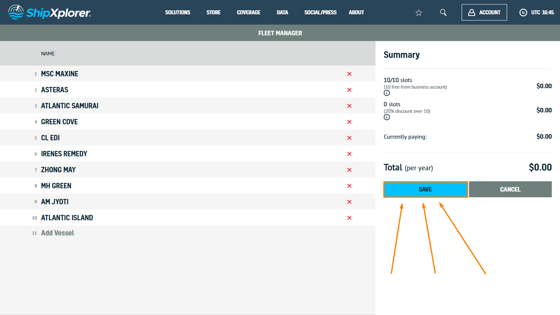Select the ZHONG MAY vessel name
The image size is (560, 315).
coord(58,170)
